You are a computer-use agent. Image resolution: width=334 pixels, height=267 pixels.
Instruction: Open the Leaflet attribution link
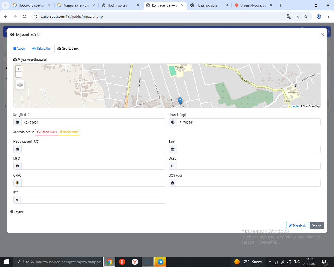[295, 106]
